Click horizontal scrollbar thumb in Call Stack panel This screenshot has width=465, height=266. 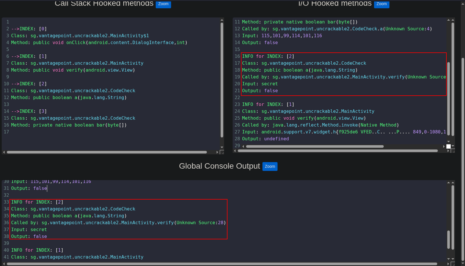point(106,152)
